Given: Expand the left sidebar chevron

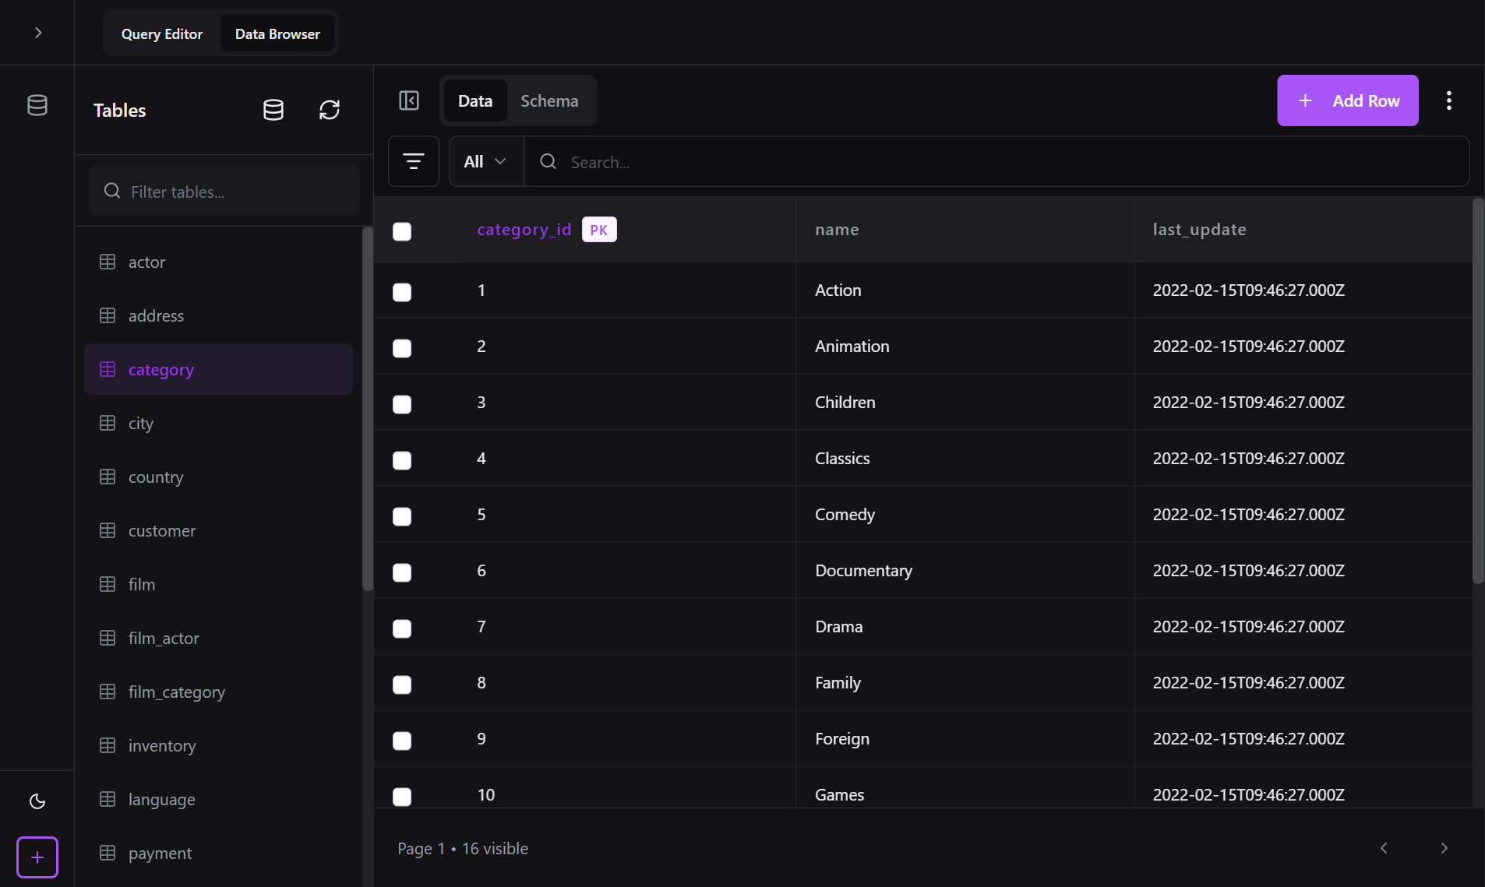Looking at the screenshot, I should (38, 33).
